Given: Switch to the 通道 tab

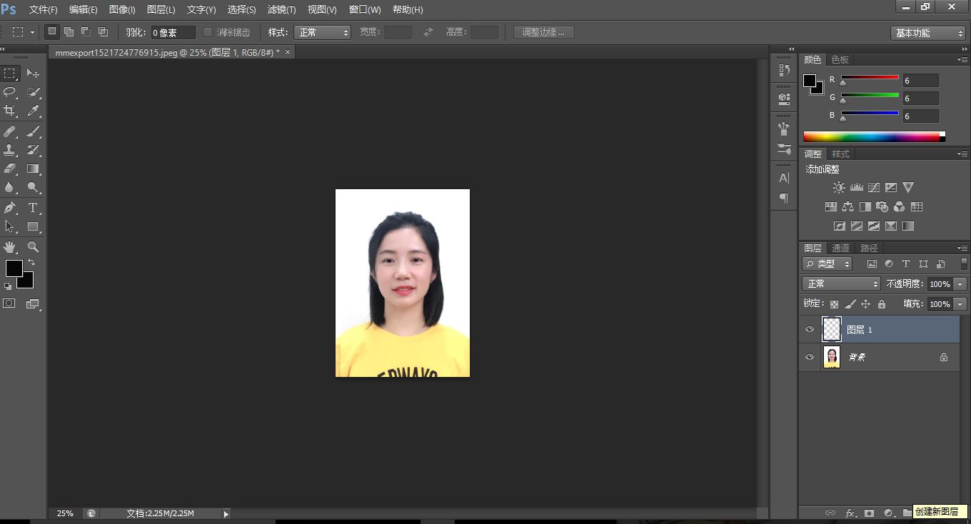Looking at the screenshot, I should coord(840,248).
